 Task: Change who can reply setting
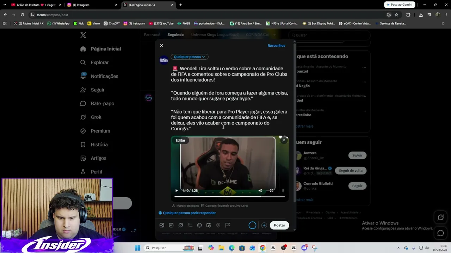tap(187, 213)
